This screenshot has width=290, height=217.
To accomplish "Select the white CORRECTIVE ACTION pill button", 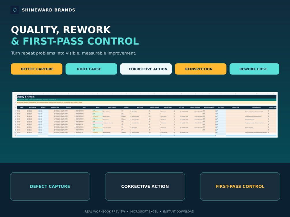I will 146,69.
